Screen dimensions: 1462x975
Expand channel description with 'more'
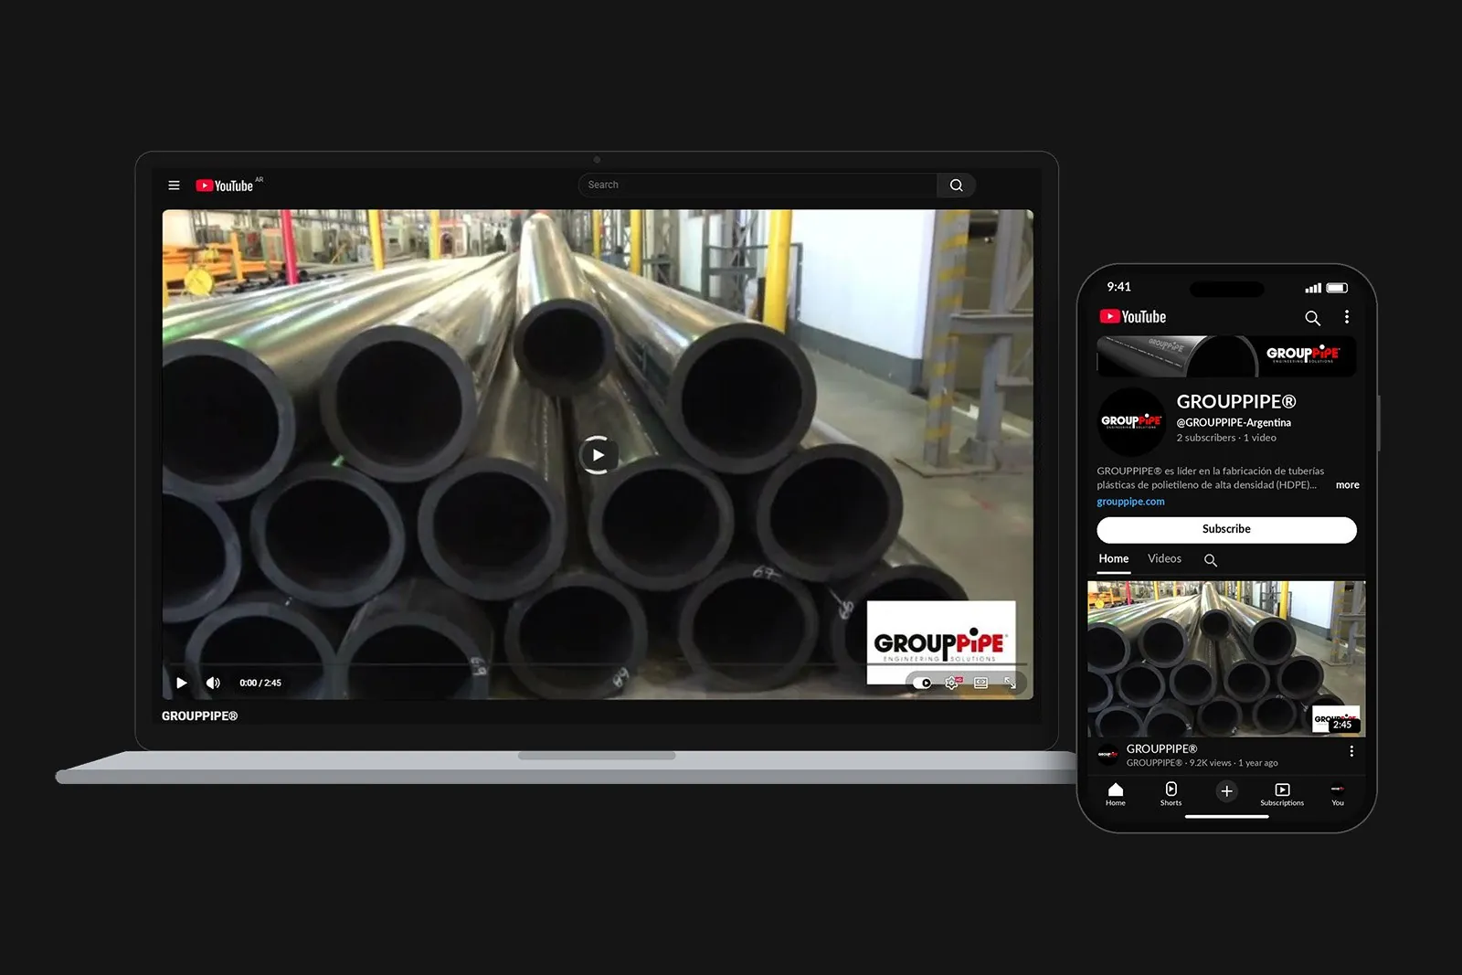(1347, 485)
